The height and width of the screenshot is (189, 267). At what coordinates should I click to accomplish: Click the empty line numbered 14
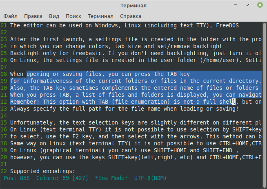131,116
